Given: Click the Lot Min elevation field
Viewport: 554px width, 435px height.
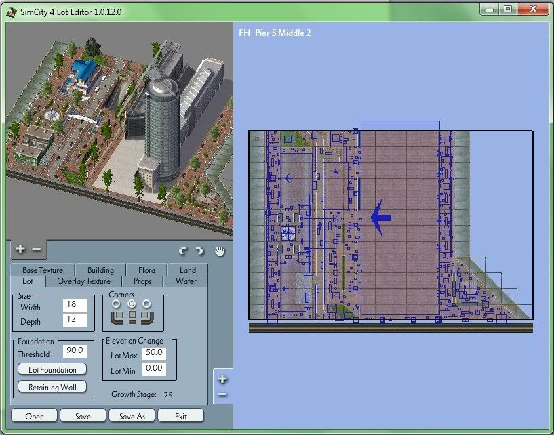Looking at the screenshot, I should point(155,369).
